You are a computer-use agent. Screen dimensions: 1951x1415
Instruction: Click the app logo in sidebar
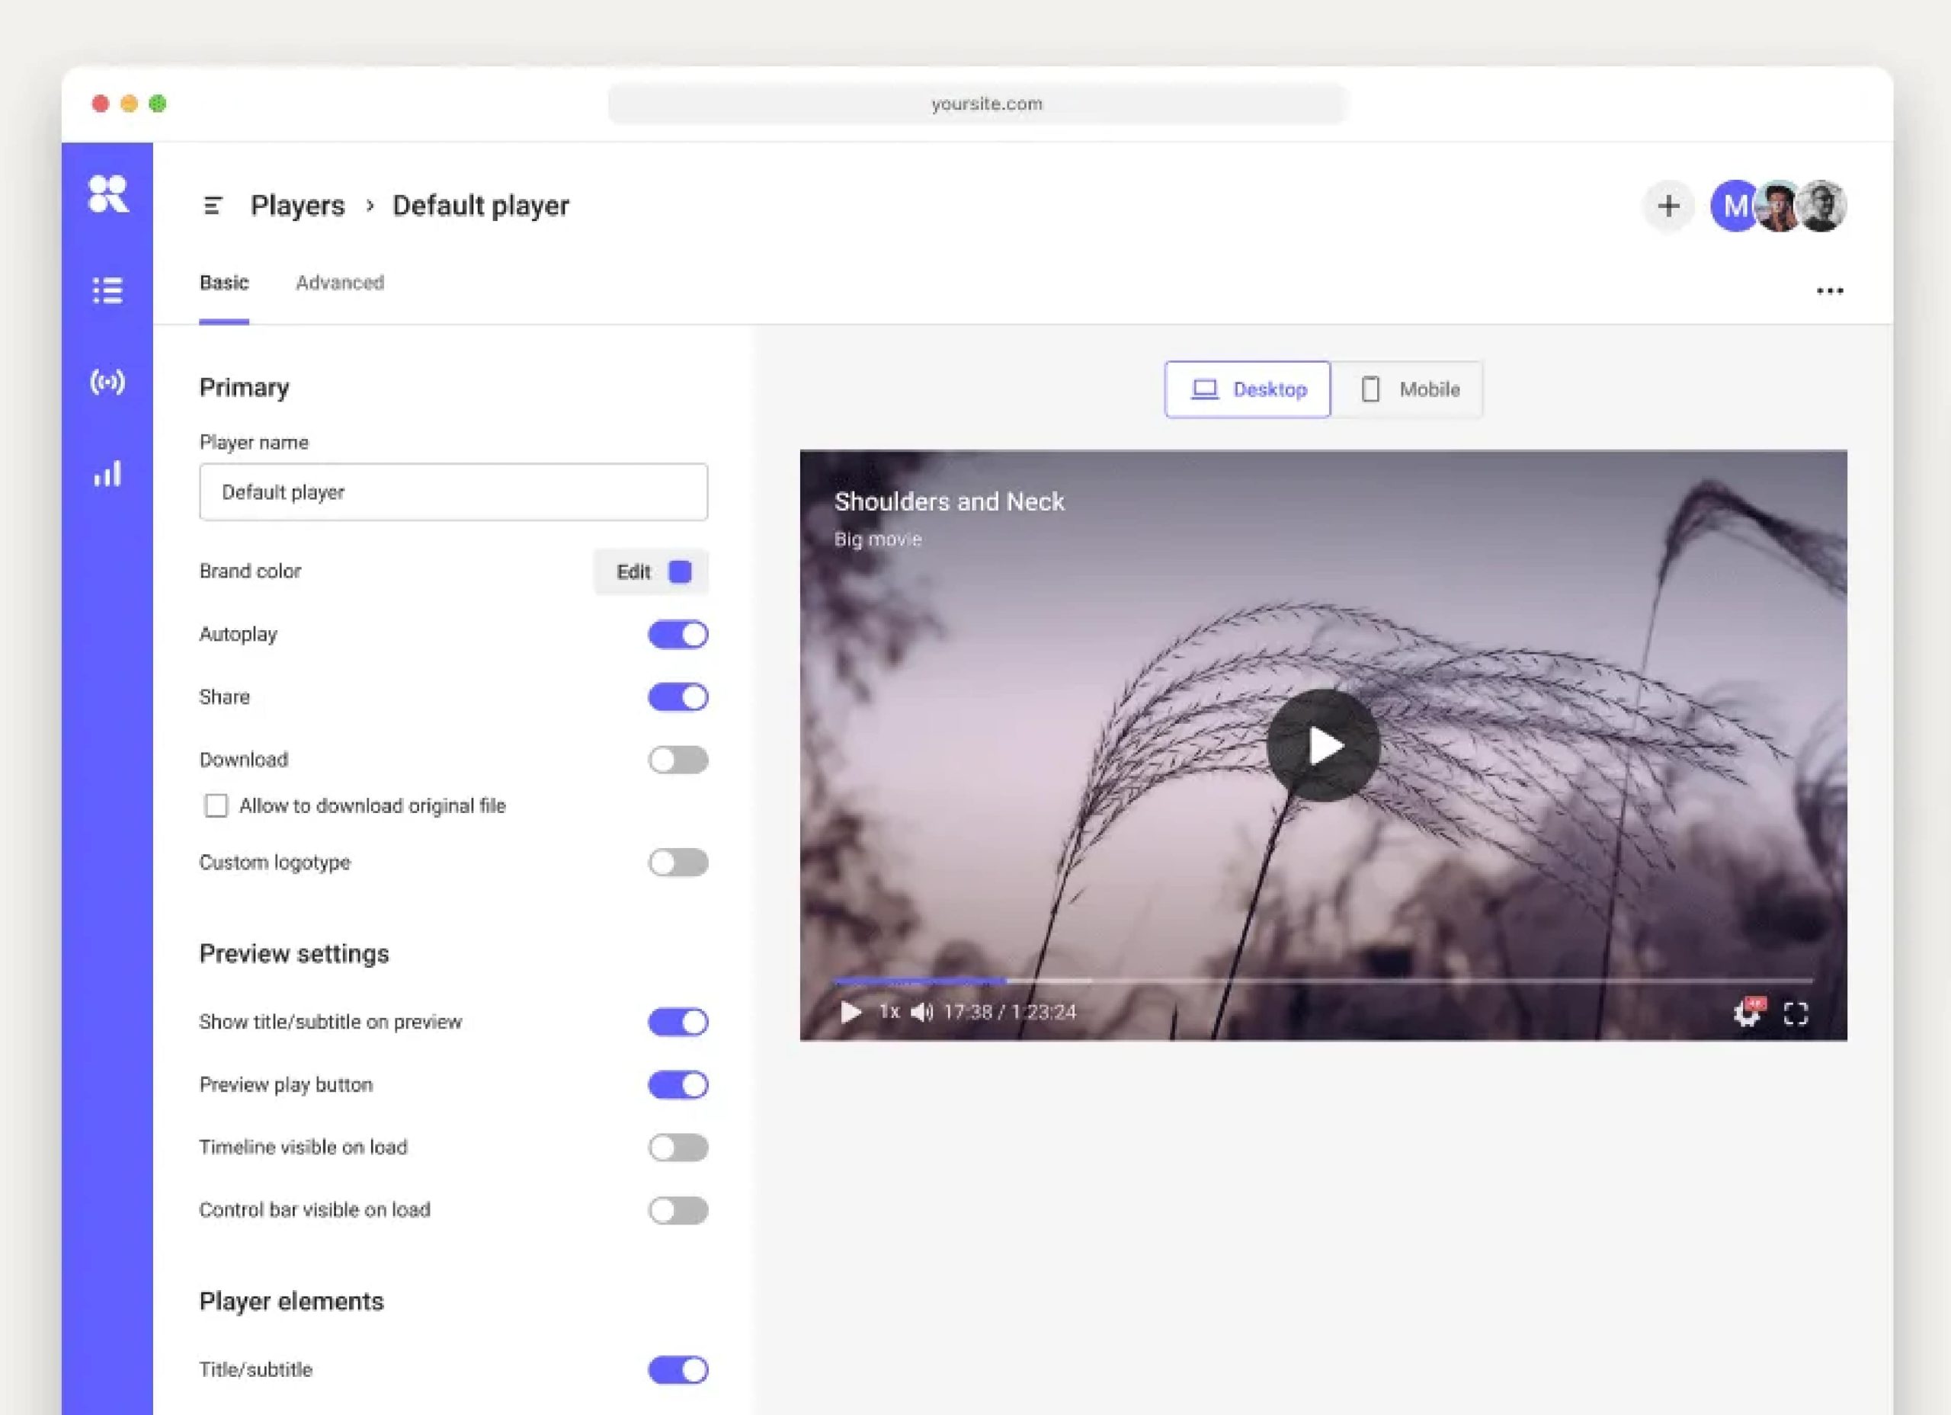pos(107,194)
